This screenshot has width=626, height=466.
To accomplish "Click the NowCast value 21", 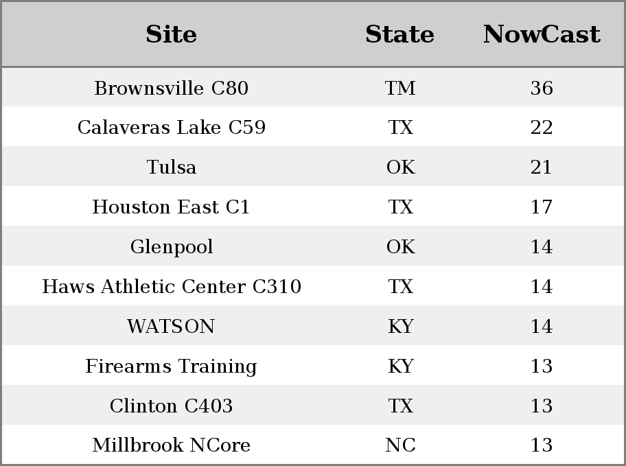I will (542, 167).
